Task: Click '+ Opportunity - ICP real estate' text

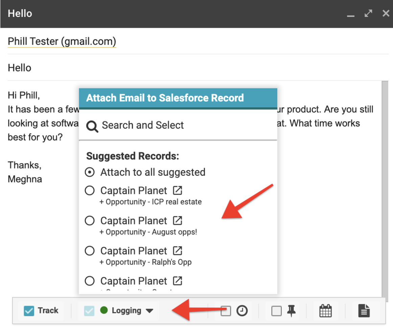Action: 151,202
